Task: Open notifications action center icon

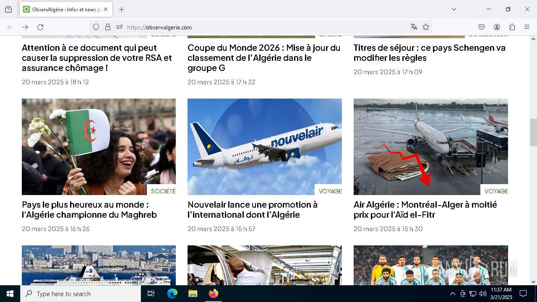Action: [x=523, y=294]
